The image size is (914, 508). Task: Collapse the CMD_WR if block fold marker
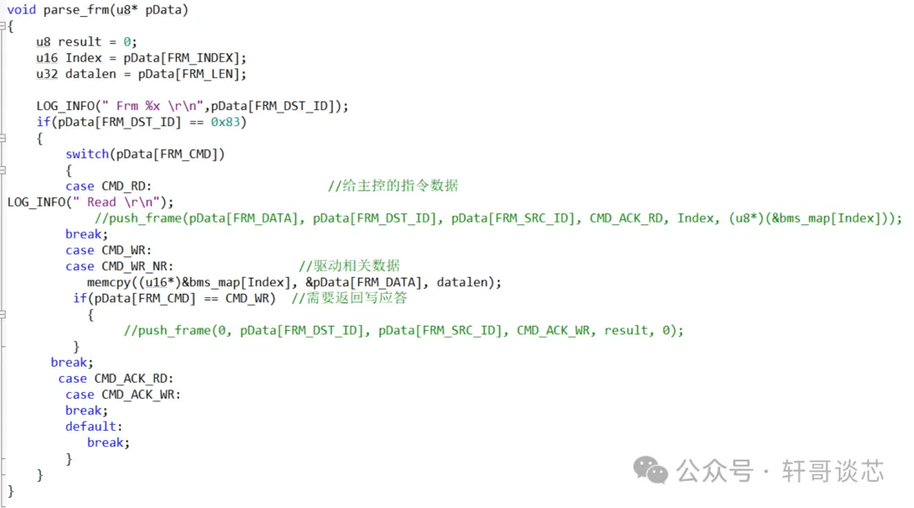click(4, 314)
